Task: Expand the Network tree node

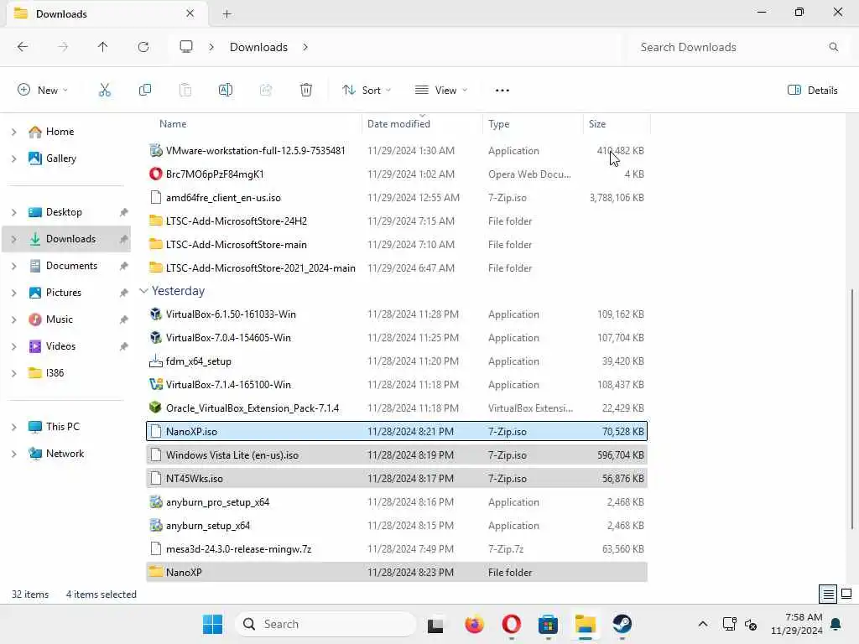Action: (14, 454)
